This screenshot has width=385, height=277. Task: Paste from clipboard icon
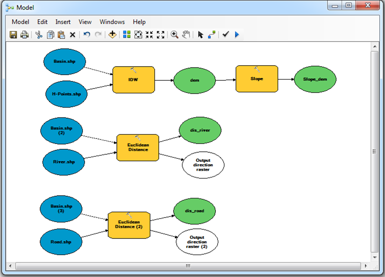(61, 35)
